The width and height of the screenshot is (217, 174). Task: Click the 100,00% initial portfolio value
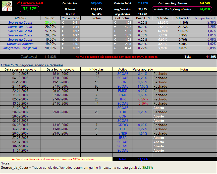pyautogui.click(x=96, y=3)
